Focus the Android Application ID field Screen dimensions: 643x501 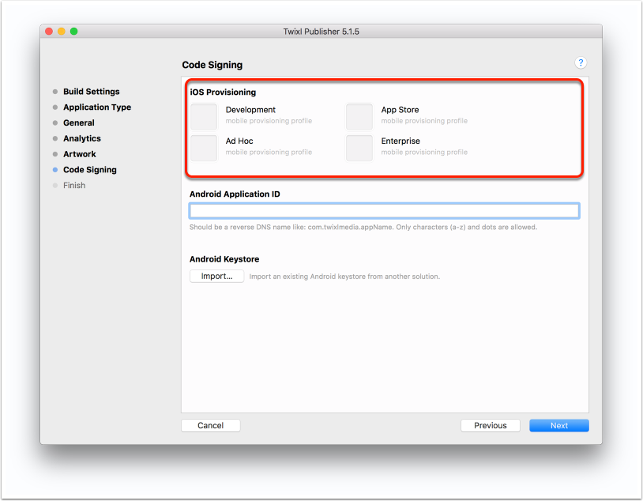click(384, 211)
